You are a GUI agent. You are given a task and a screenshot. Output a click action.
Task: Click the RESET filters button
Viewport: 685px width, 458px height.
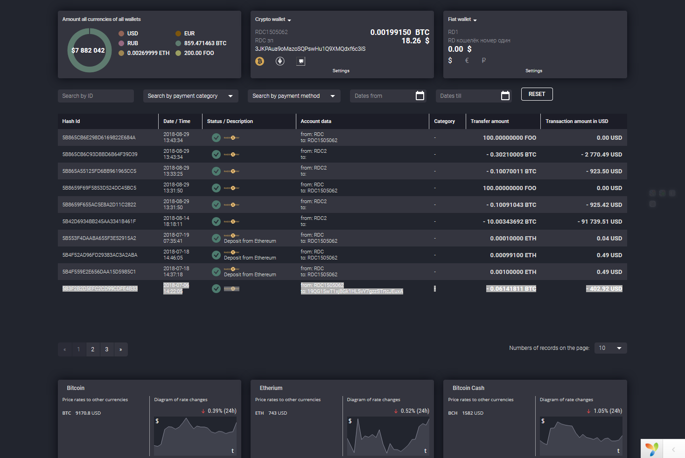pyautogui.click(x=537, y=94)
